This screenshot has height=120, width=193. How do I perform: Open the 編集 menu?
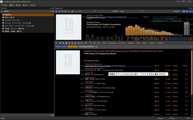coord(12,5)
